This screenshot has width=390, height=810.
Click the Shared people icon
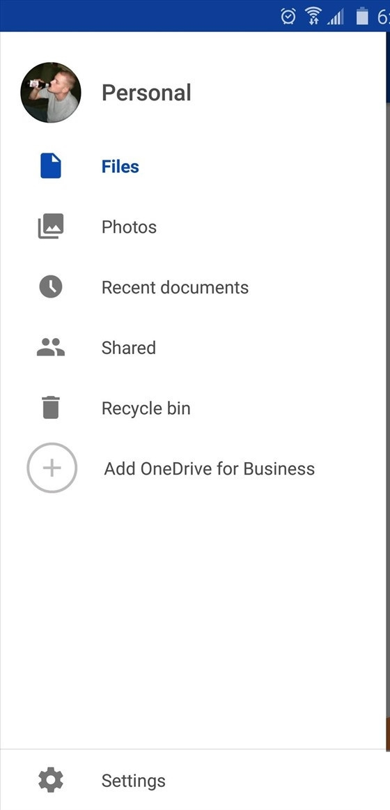(x=51, y=347)
